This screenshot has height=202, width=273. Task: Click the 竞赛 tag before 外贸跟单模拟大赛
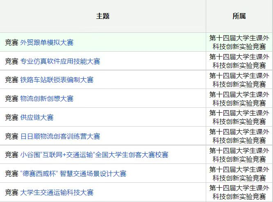click(x=11, y=43)
